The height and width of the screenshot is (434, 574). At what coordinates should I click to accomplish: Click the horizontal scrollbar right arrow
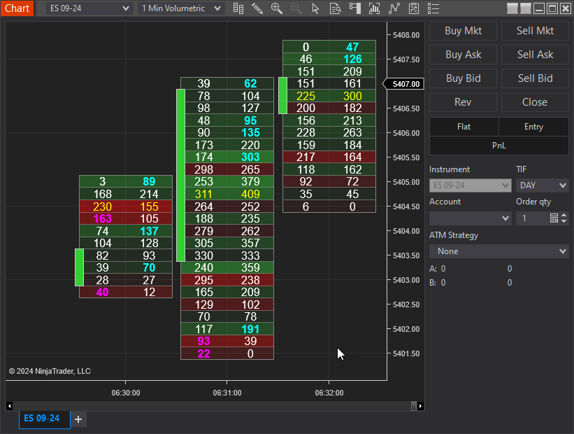pyautogui.click(x=421, y=406)
